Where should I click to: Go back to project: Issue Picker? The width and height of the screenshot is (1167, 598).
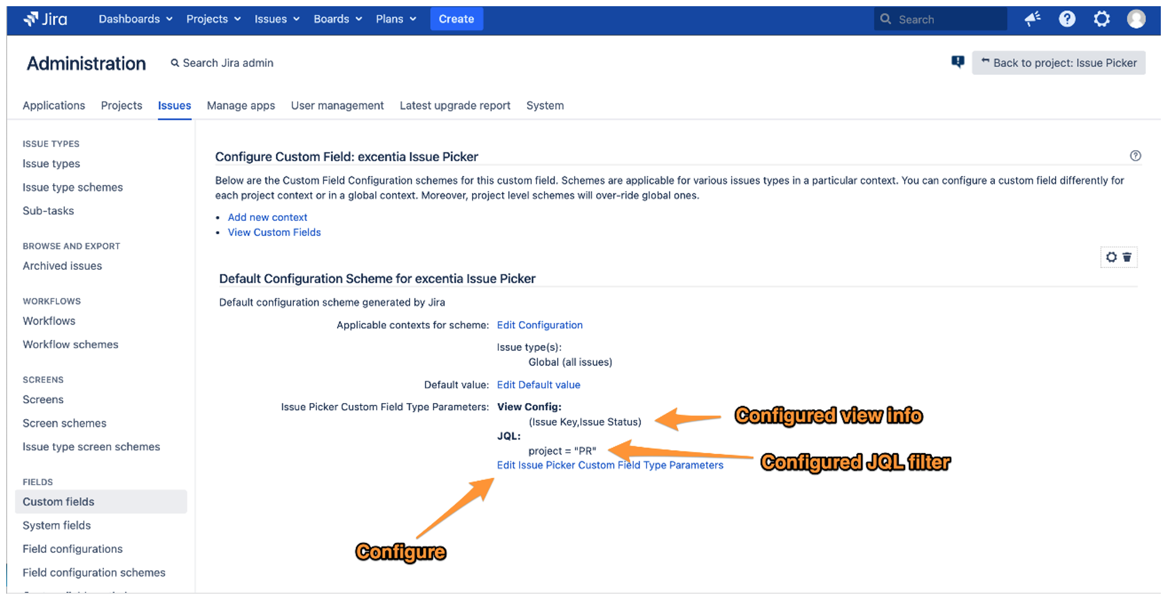point(1059,63)
